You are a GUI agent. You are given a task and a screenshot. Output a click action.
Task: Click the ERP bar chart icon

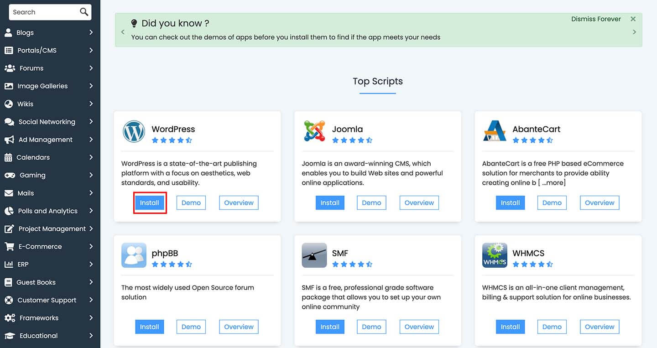(x=9, y=264)
